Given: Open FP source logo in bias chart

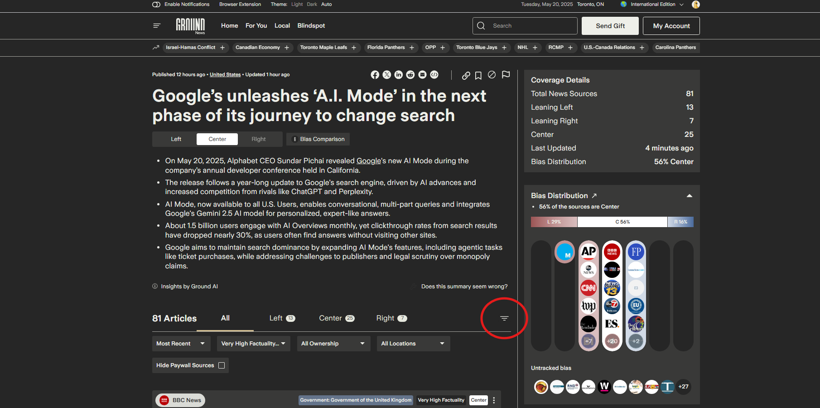Looking at the screenshot, I should pyautogui.click(x=636, y=252).
